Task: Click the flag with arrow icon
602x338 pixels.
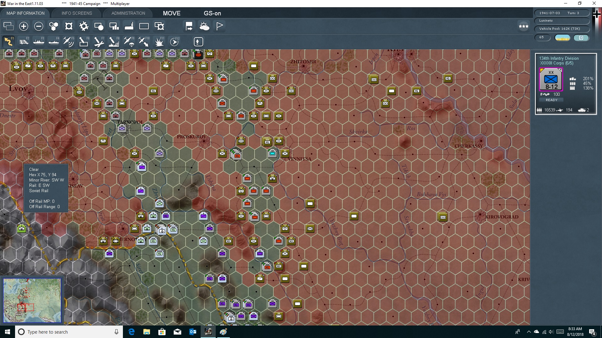Action: [x=189, y=26]
